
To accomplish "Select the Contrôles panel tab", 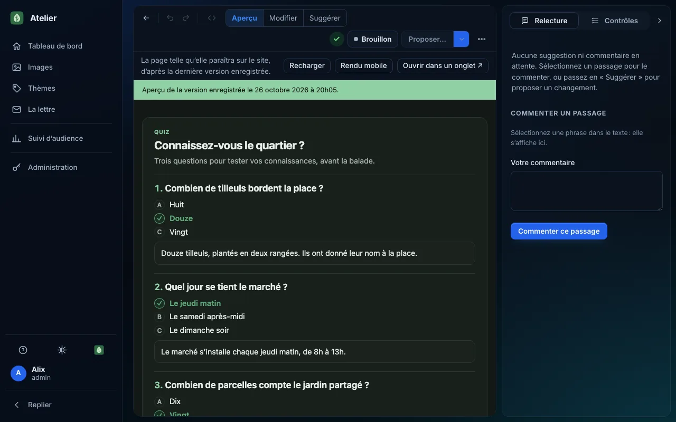I will coord(615,21).
